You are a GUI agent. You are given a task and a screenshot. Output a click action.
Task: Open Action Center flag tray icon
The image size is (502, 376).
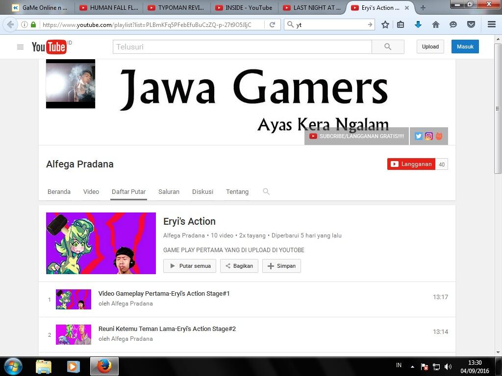click(x=425, y=367)
